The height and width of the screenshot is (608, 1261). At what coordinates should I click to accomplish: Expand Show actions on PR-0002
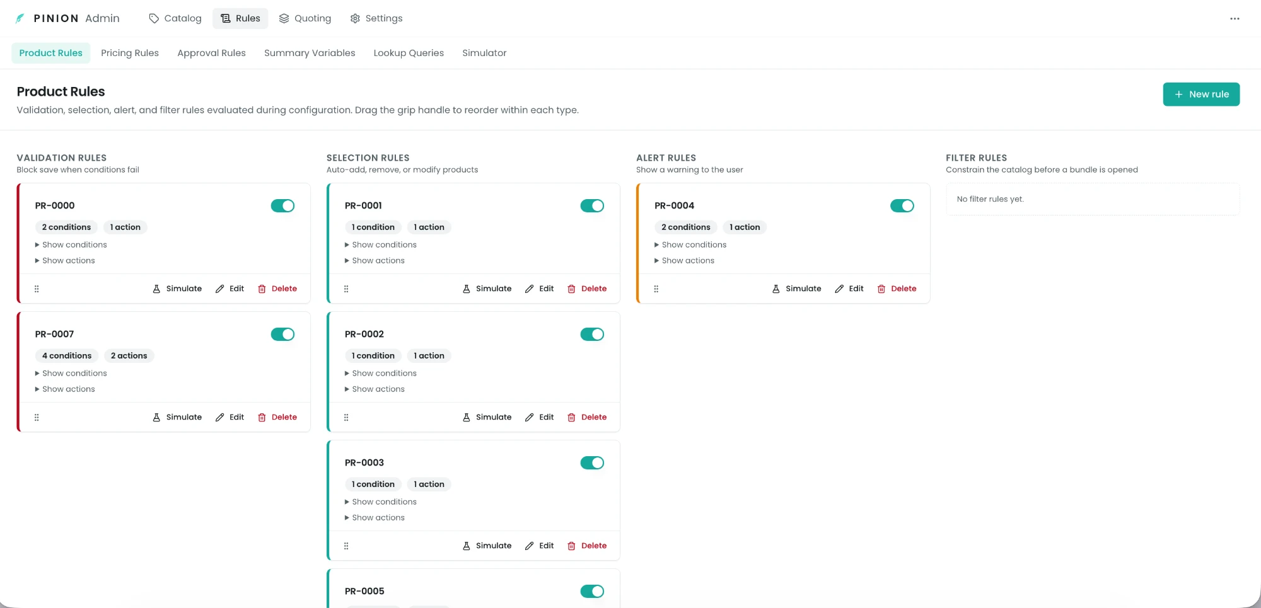tap(375, 389)
